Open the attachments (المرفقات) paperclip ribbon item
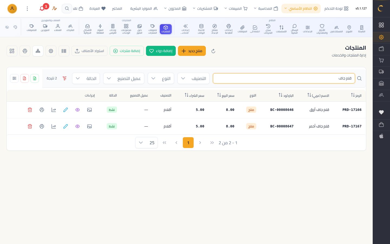 point(242,29)
